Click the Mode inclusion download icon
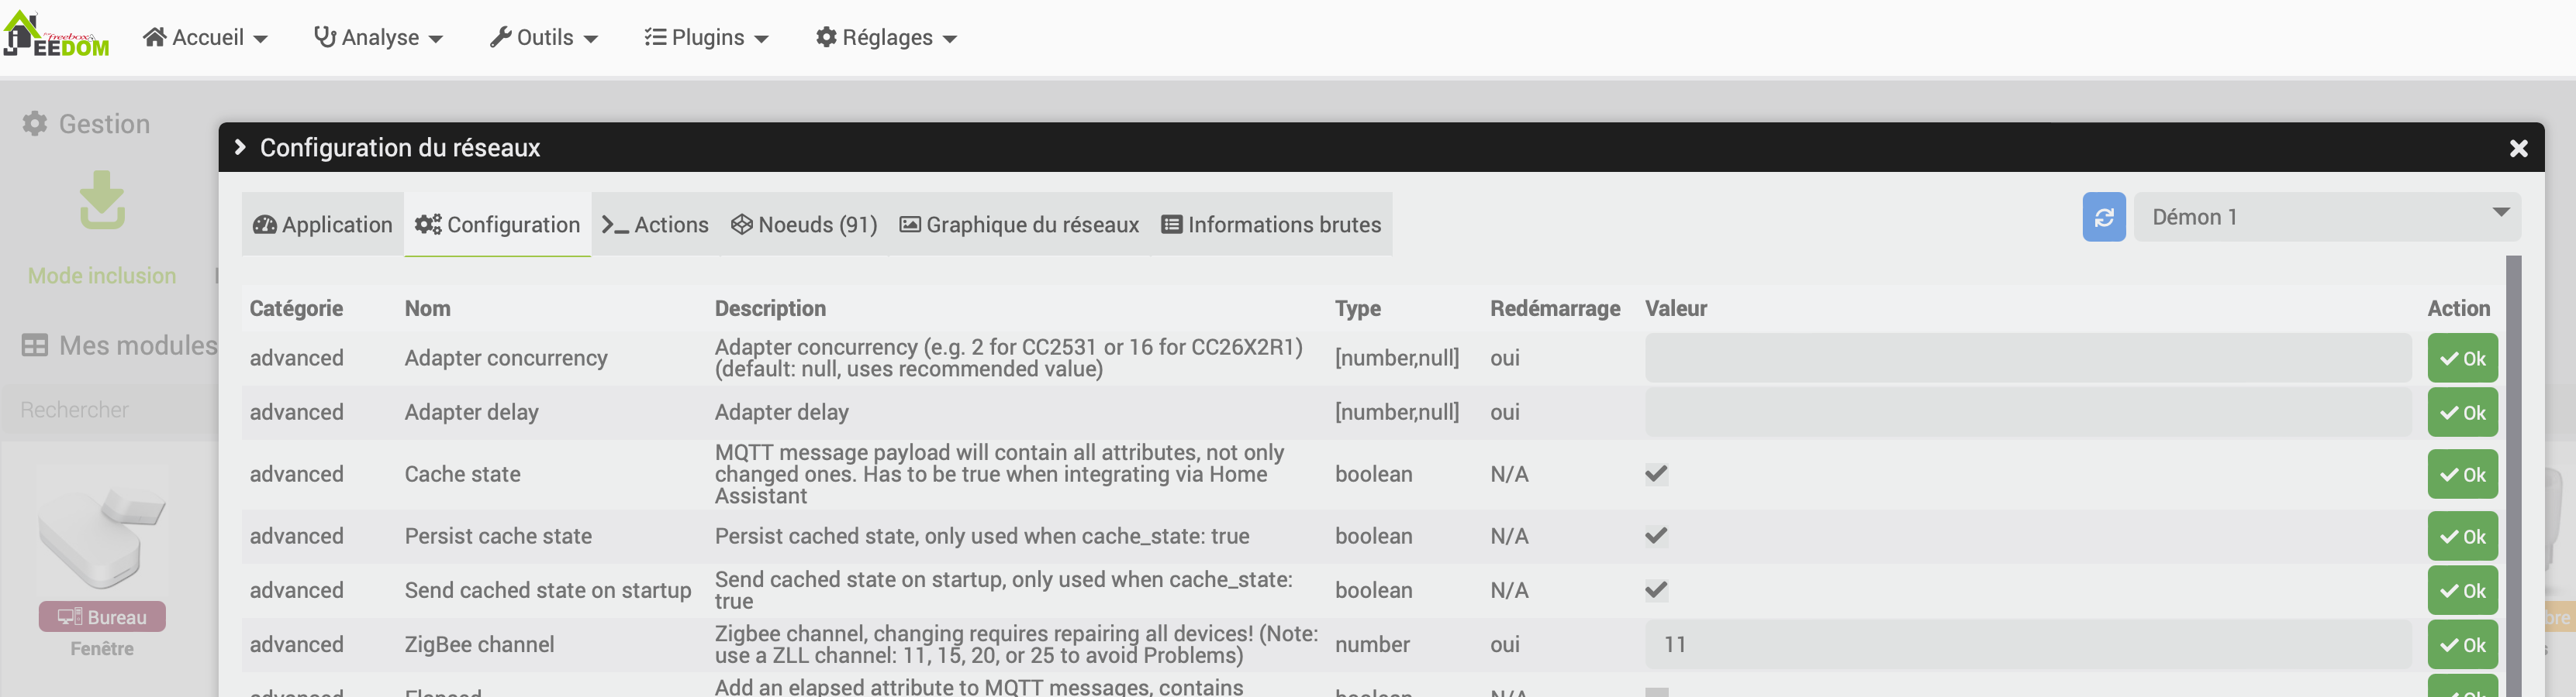Screen dimensions: 2576x697 tap(102, 200)
